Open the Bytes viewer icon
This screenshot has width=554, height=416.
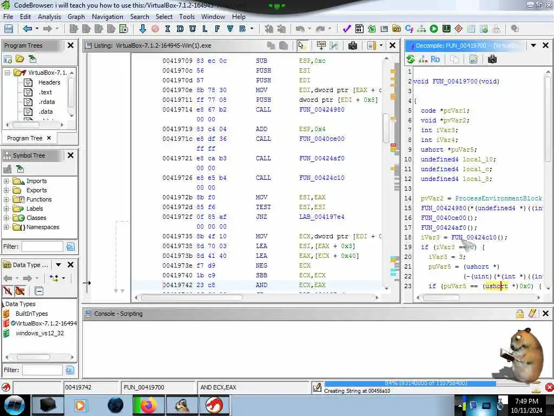[x=359, y=29]
